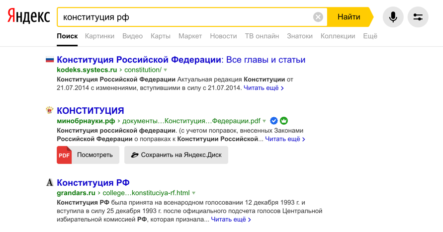Click the green crown badge icon
The width and height of the screenshot is (443, 232).
[x=284, y=121]
